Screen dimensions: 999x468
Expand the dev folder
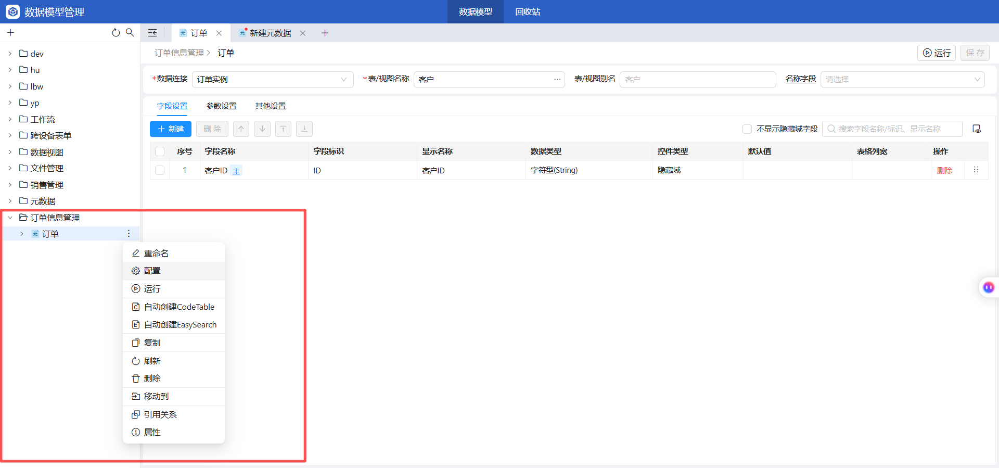(x=10, y=54)
